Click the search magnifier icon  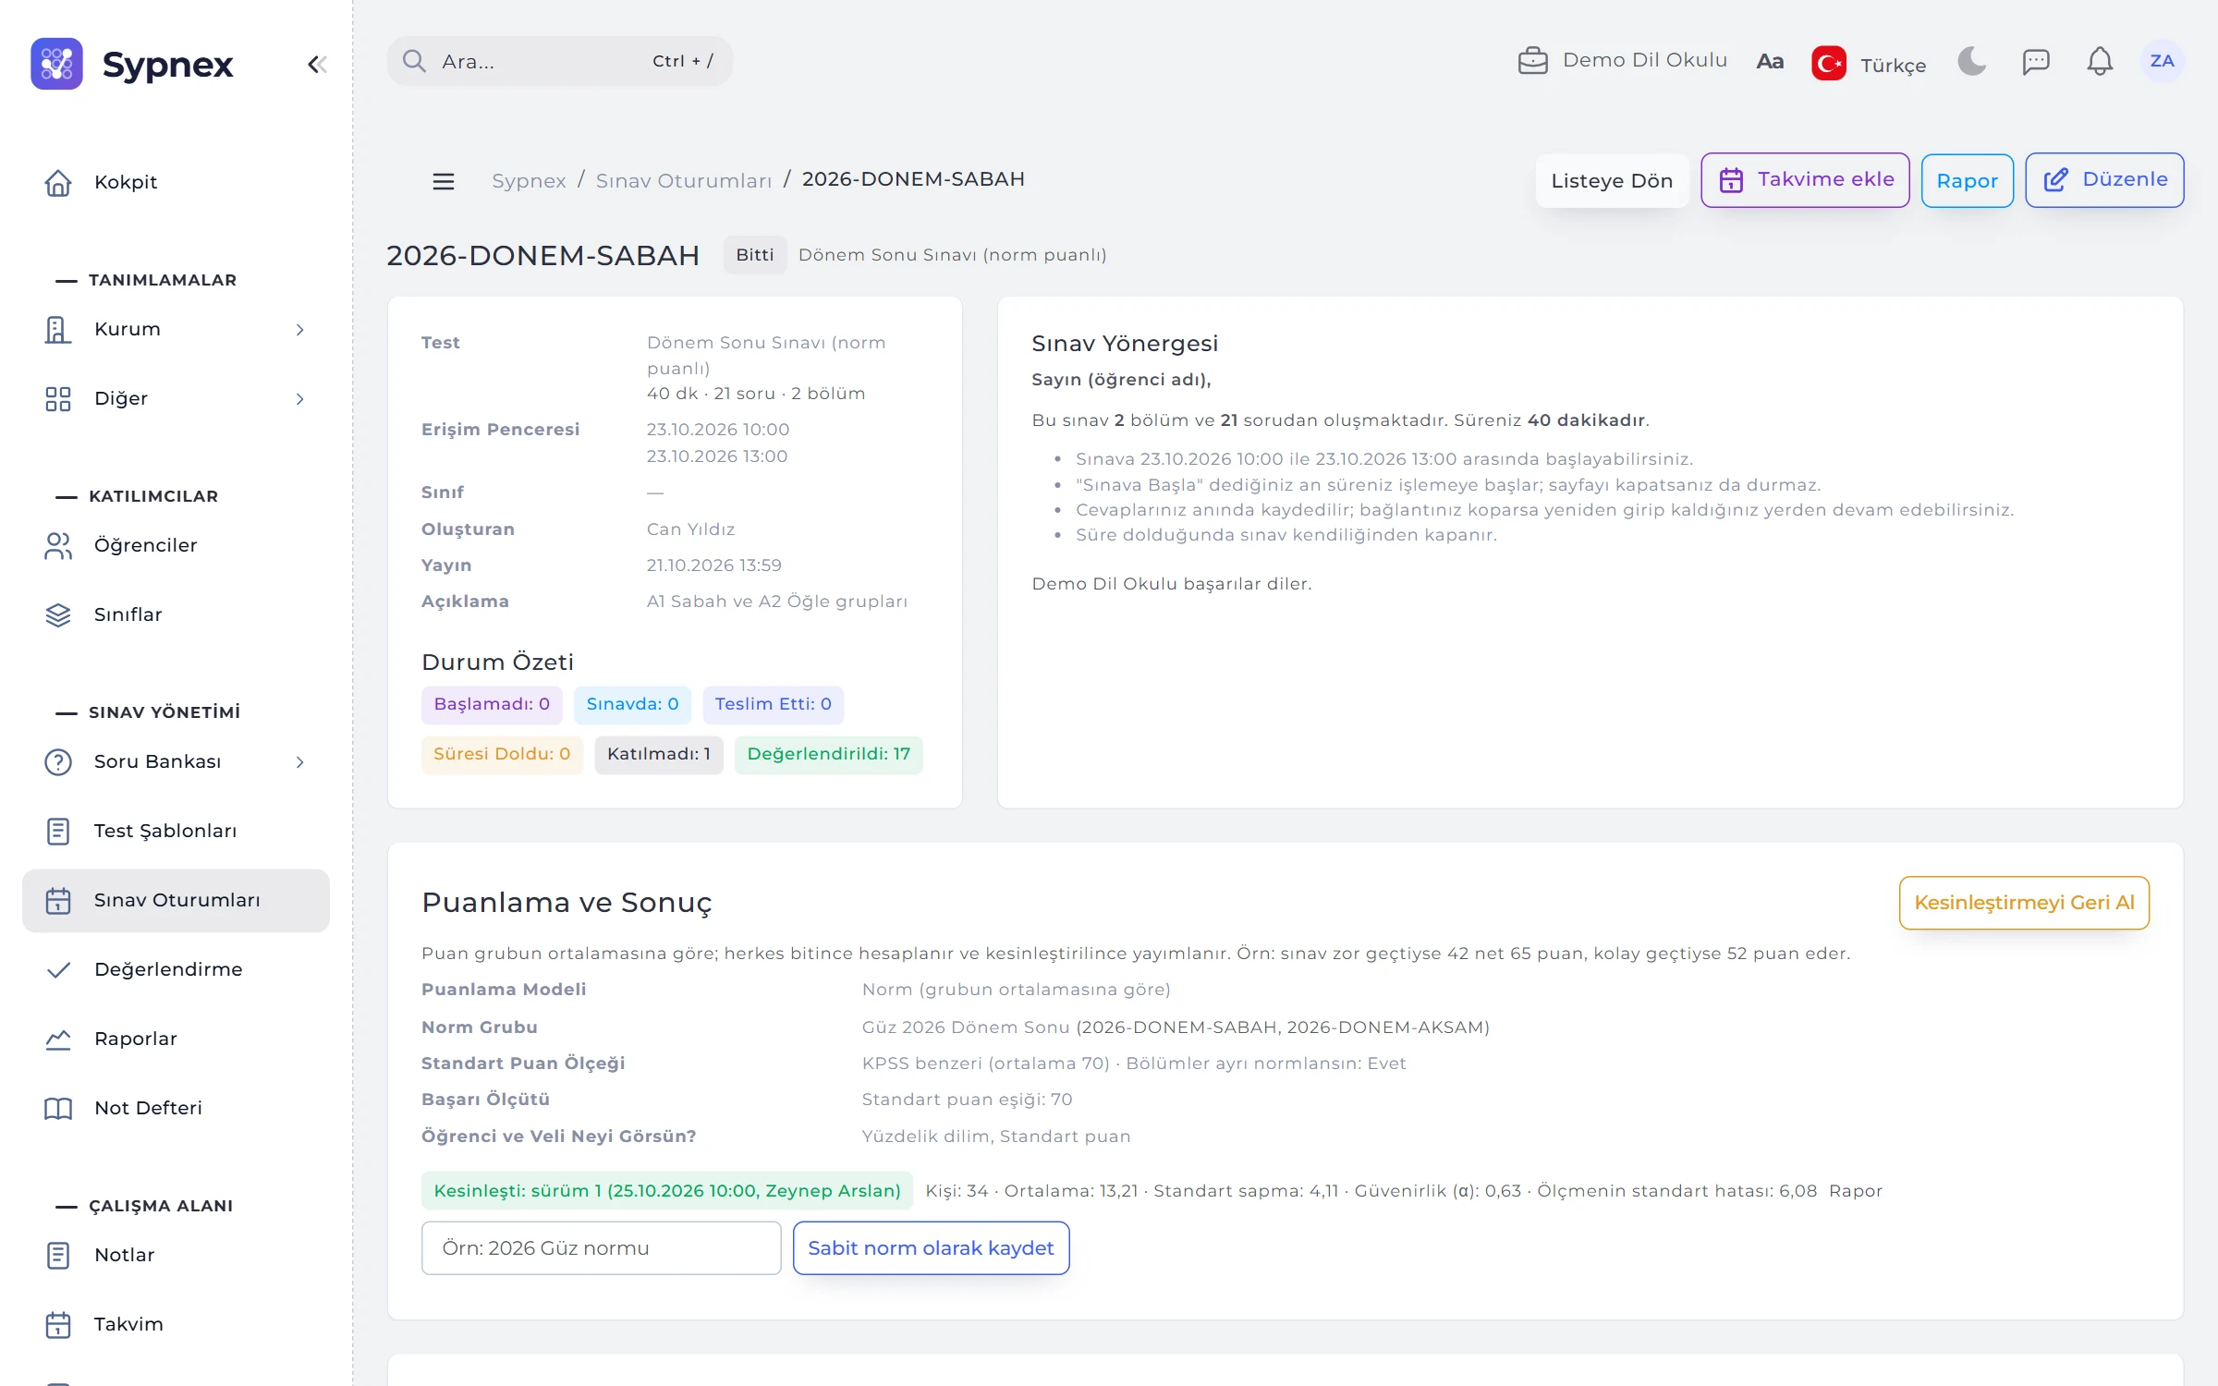point(414,61)
